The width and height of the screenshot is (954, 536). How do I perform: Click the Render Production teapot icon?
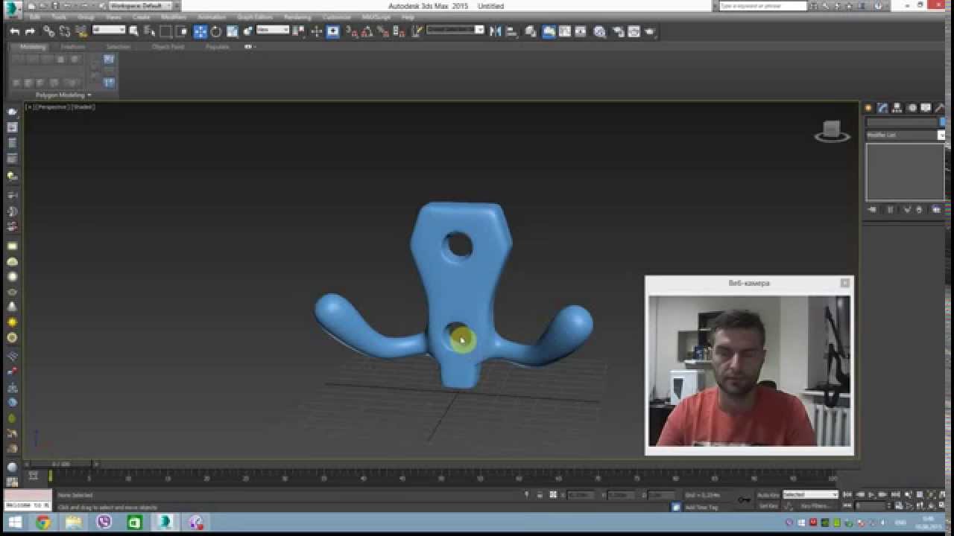[x=649, y=31]
